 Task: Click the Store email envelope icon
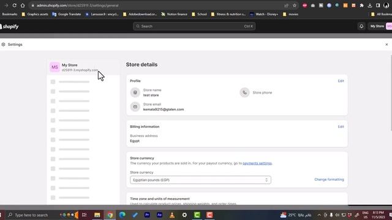coord(135,107)
